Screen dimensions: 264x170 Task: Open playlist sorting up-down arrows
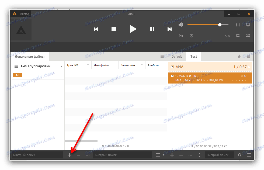coord(199,155)
